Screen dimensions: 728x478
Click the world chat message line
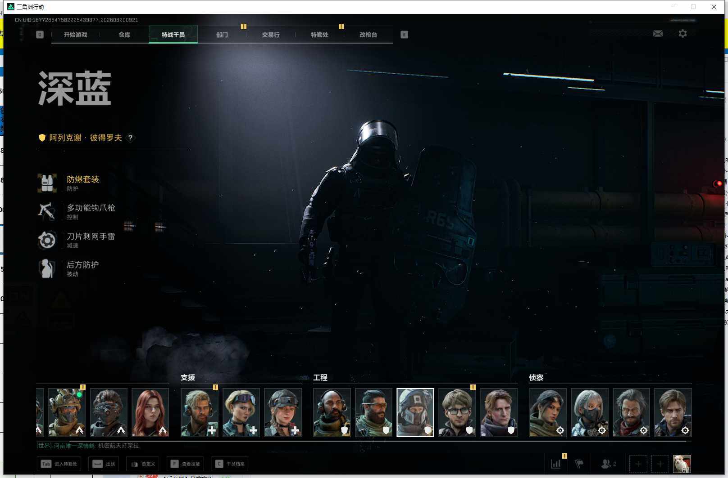pos(88,446)
